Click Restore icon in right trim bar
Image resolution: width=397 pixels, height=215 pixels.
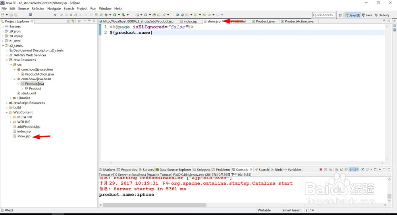[x=394, y=21]
